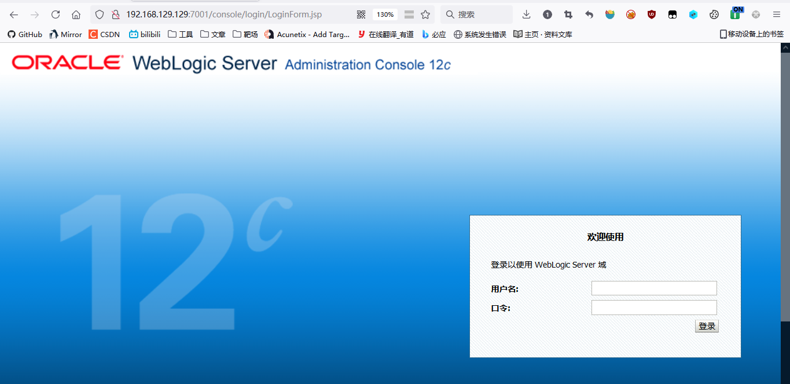790x384 pixels.
Task: Open the bilibili bookmark
Action: click(x=144, y=34)
